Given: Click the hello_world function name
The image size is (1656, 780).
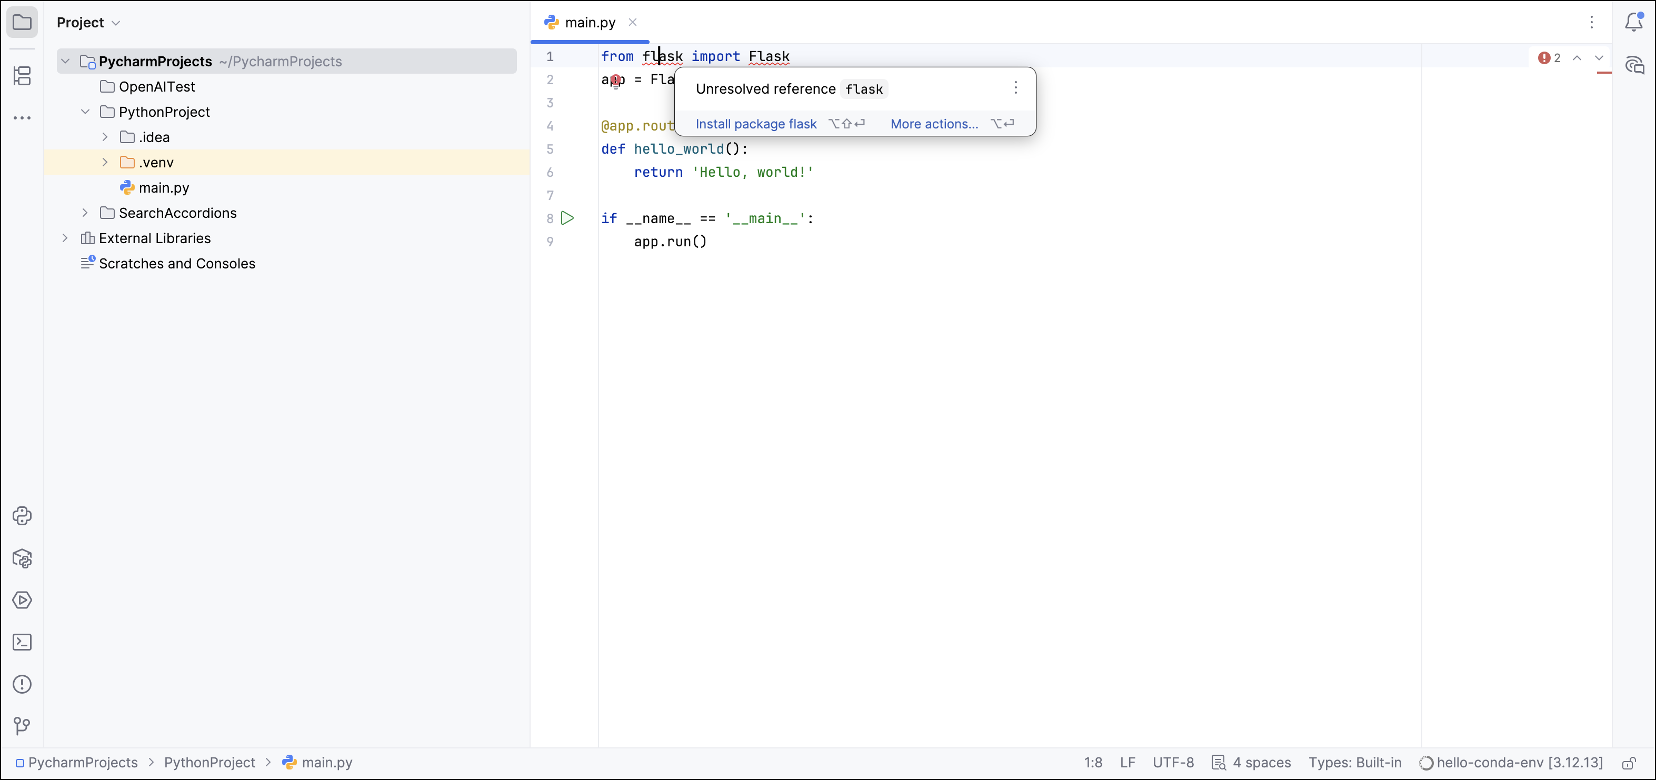Looking at the screenshot, I should (679, 149).
